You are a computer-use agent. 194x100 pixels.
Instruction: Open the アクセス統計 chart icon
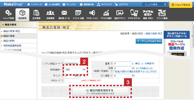click(106, 13)
